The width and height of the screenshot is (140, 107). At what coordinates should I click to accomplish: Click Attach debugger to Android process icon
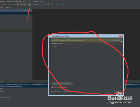point(42,4)
